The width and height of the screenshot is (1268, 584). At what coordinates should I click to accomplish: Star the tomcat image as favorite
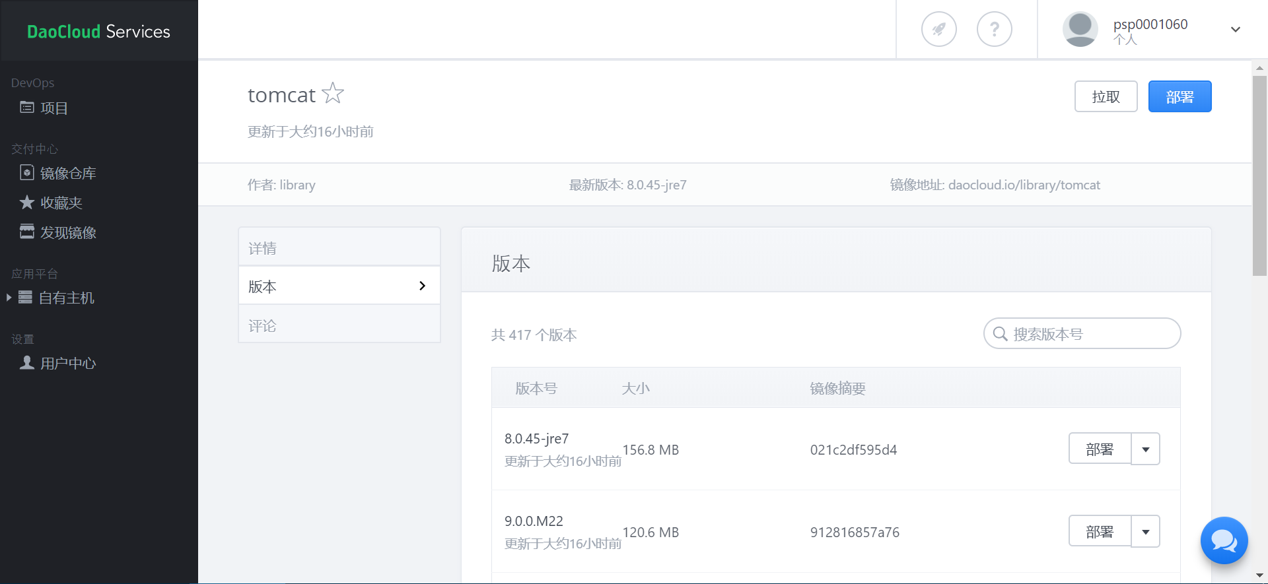click(x=333, y=94)
